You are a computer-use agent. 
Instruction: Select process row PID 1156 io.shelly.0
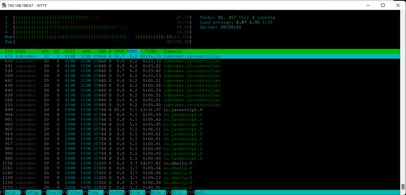[200, 163]
